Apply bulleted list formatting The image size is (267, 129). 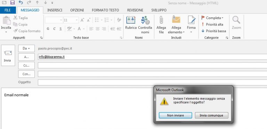[97, 20]
